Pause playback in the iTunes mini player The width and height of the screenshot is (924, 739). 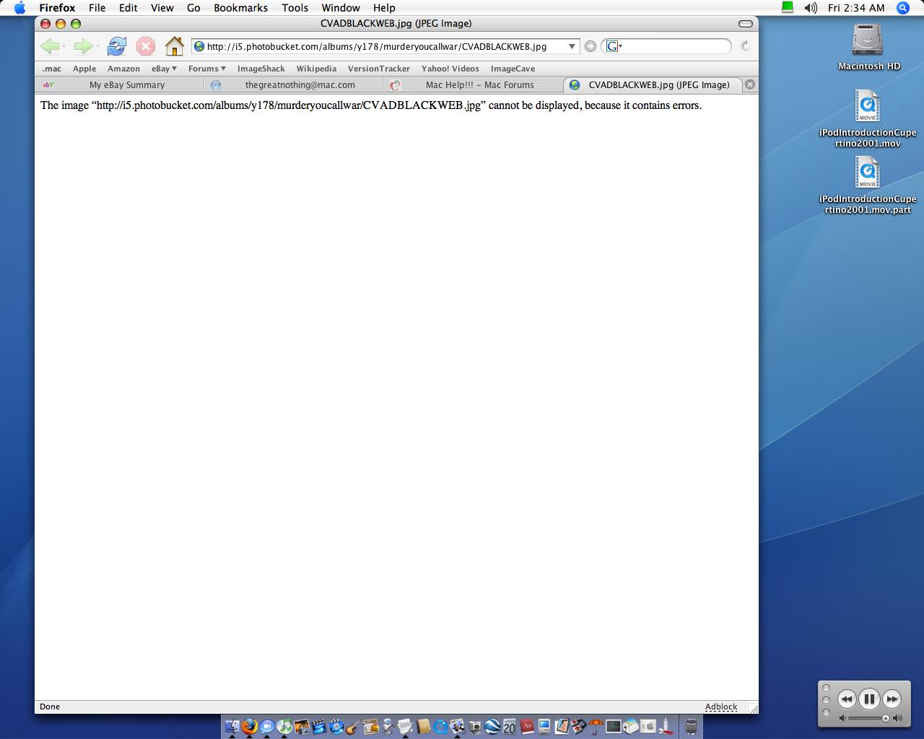pos(869,699)
